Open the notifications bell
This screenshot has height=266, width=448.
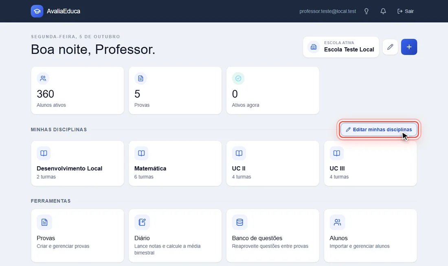tap(383, 11)
